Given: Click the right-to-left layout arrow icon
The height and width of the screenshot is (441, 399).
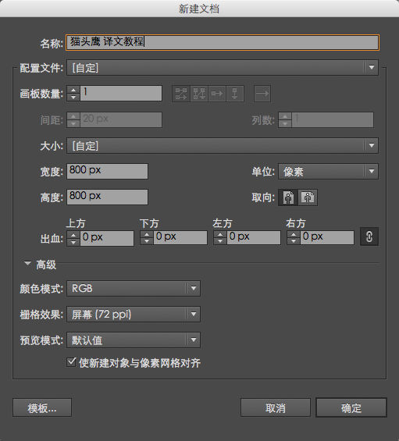Looking at the screenshot, I should point(262,94).
